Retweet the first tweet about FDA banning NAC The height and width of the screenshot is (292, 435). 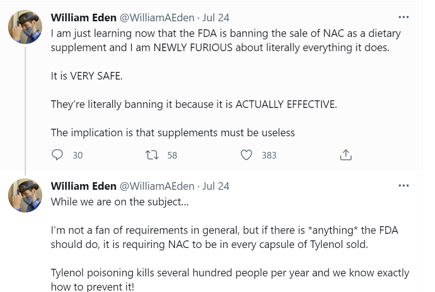151,155
